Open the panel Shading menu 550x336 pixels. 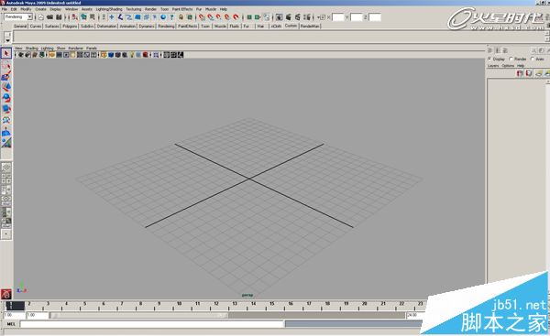coord(31,48)
